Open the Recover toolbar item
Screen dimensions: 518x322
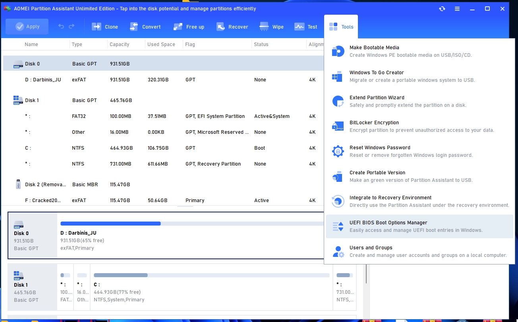coord(232,27)
